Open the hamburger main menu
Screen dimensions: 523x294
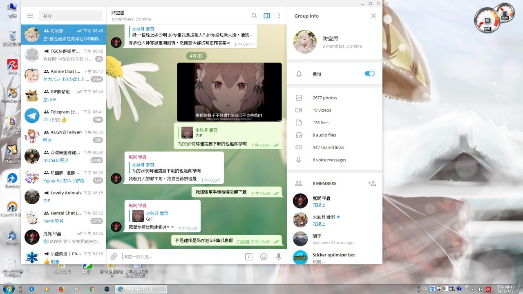30,16
